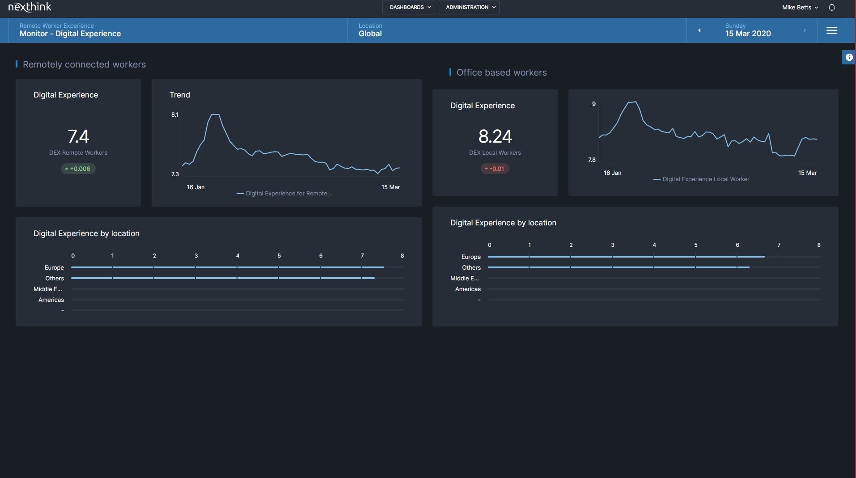Click the red -0.01 change badge

[x=495, y=169]
